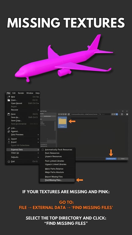Go forward using file browser forward arrow
Image resolution: width=132 pixels, height=235 pixels.
click(61, 114)
